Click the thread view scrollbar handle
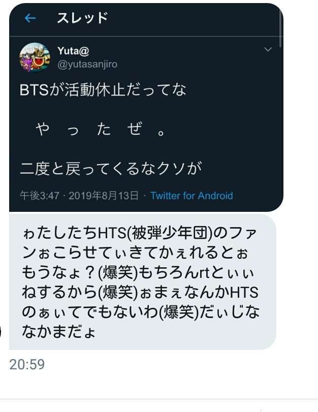 (x=281, y=29)
